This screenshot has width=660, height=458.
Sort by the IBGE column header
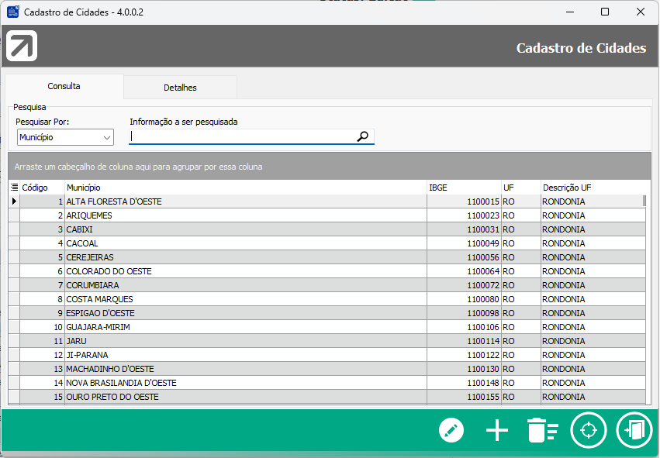[462, 188]
